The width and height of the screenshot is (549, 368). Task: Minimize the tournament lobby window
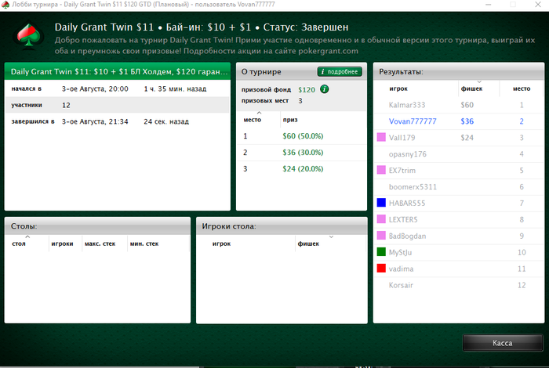(x=488, y=5)
